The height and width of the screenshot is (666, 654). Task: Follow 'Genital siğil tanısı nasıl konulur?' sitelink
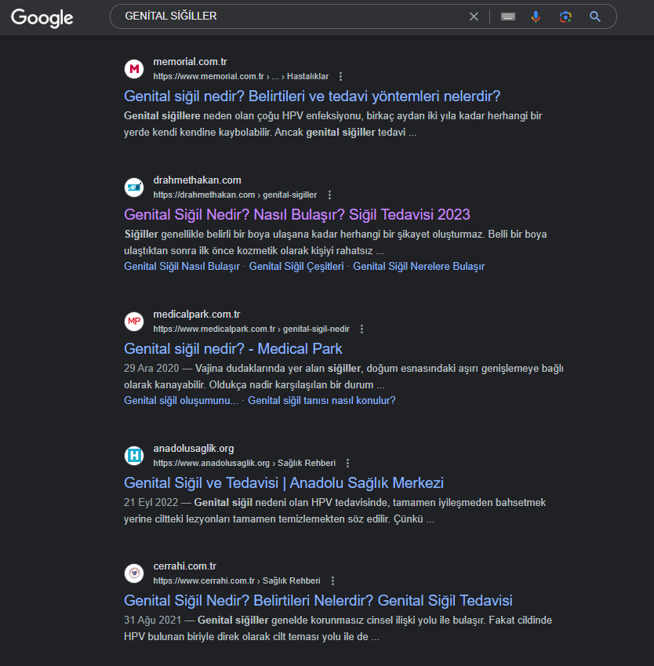tap(322, 401)
